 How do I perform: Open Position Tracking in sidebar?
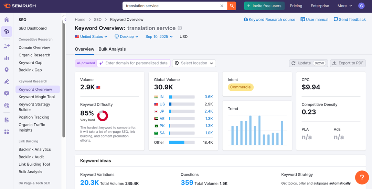[34, 117]
